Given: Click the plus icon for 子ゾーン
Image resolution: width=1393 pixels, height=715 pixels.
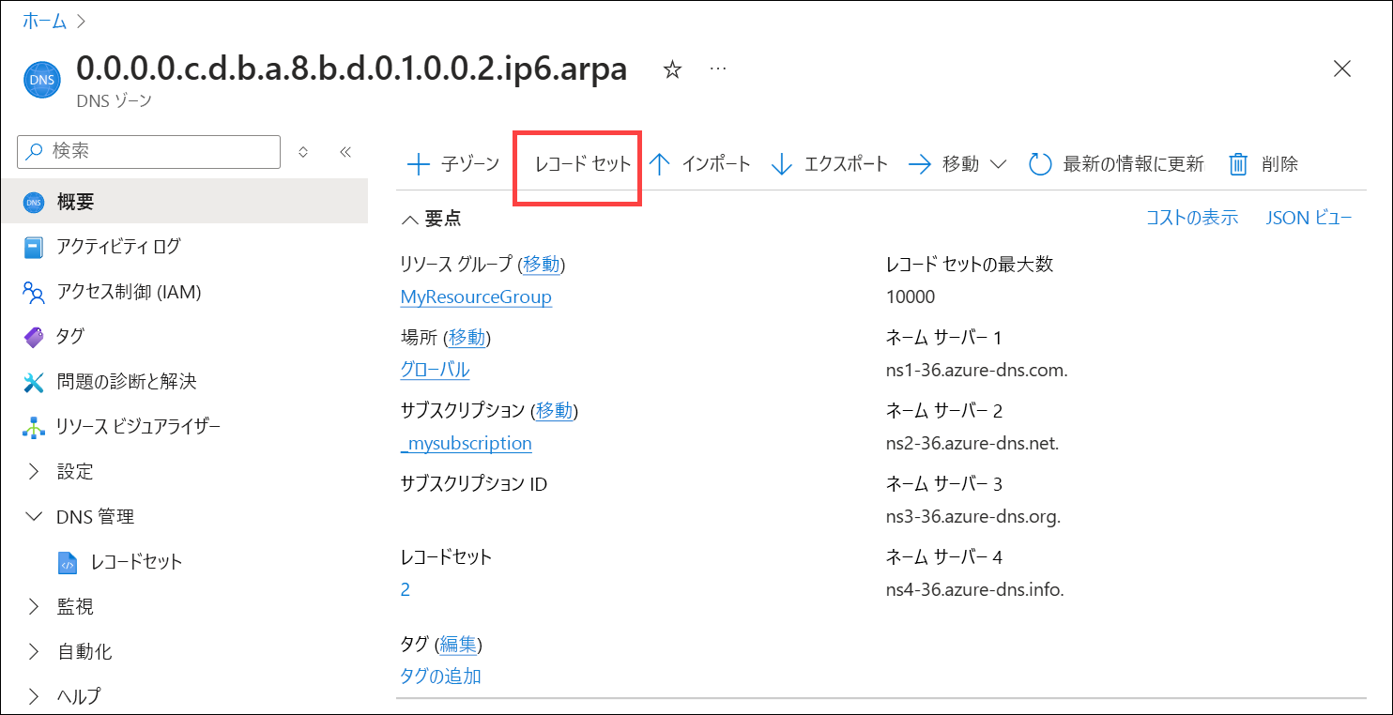Looking at the screenshot, I should pos(418,165).
